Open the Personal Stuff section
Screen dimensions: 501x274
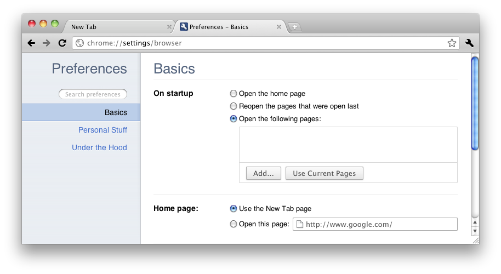click(103, 130)
